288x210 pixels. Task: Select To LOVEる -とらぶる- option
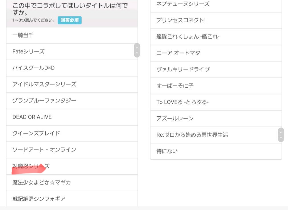coord(216,102)
